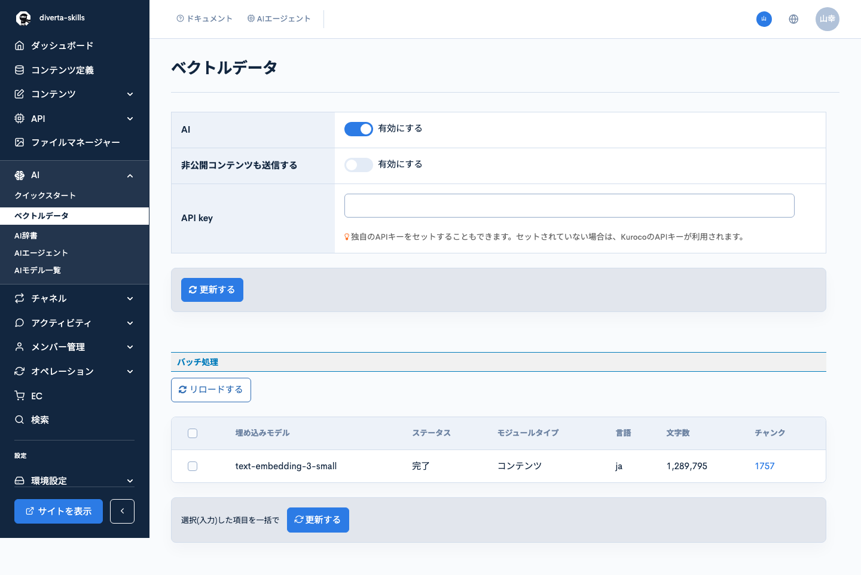
Task: Check the text-embedding-3-small row checkbox
Action: [193, 466]
